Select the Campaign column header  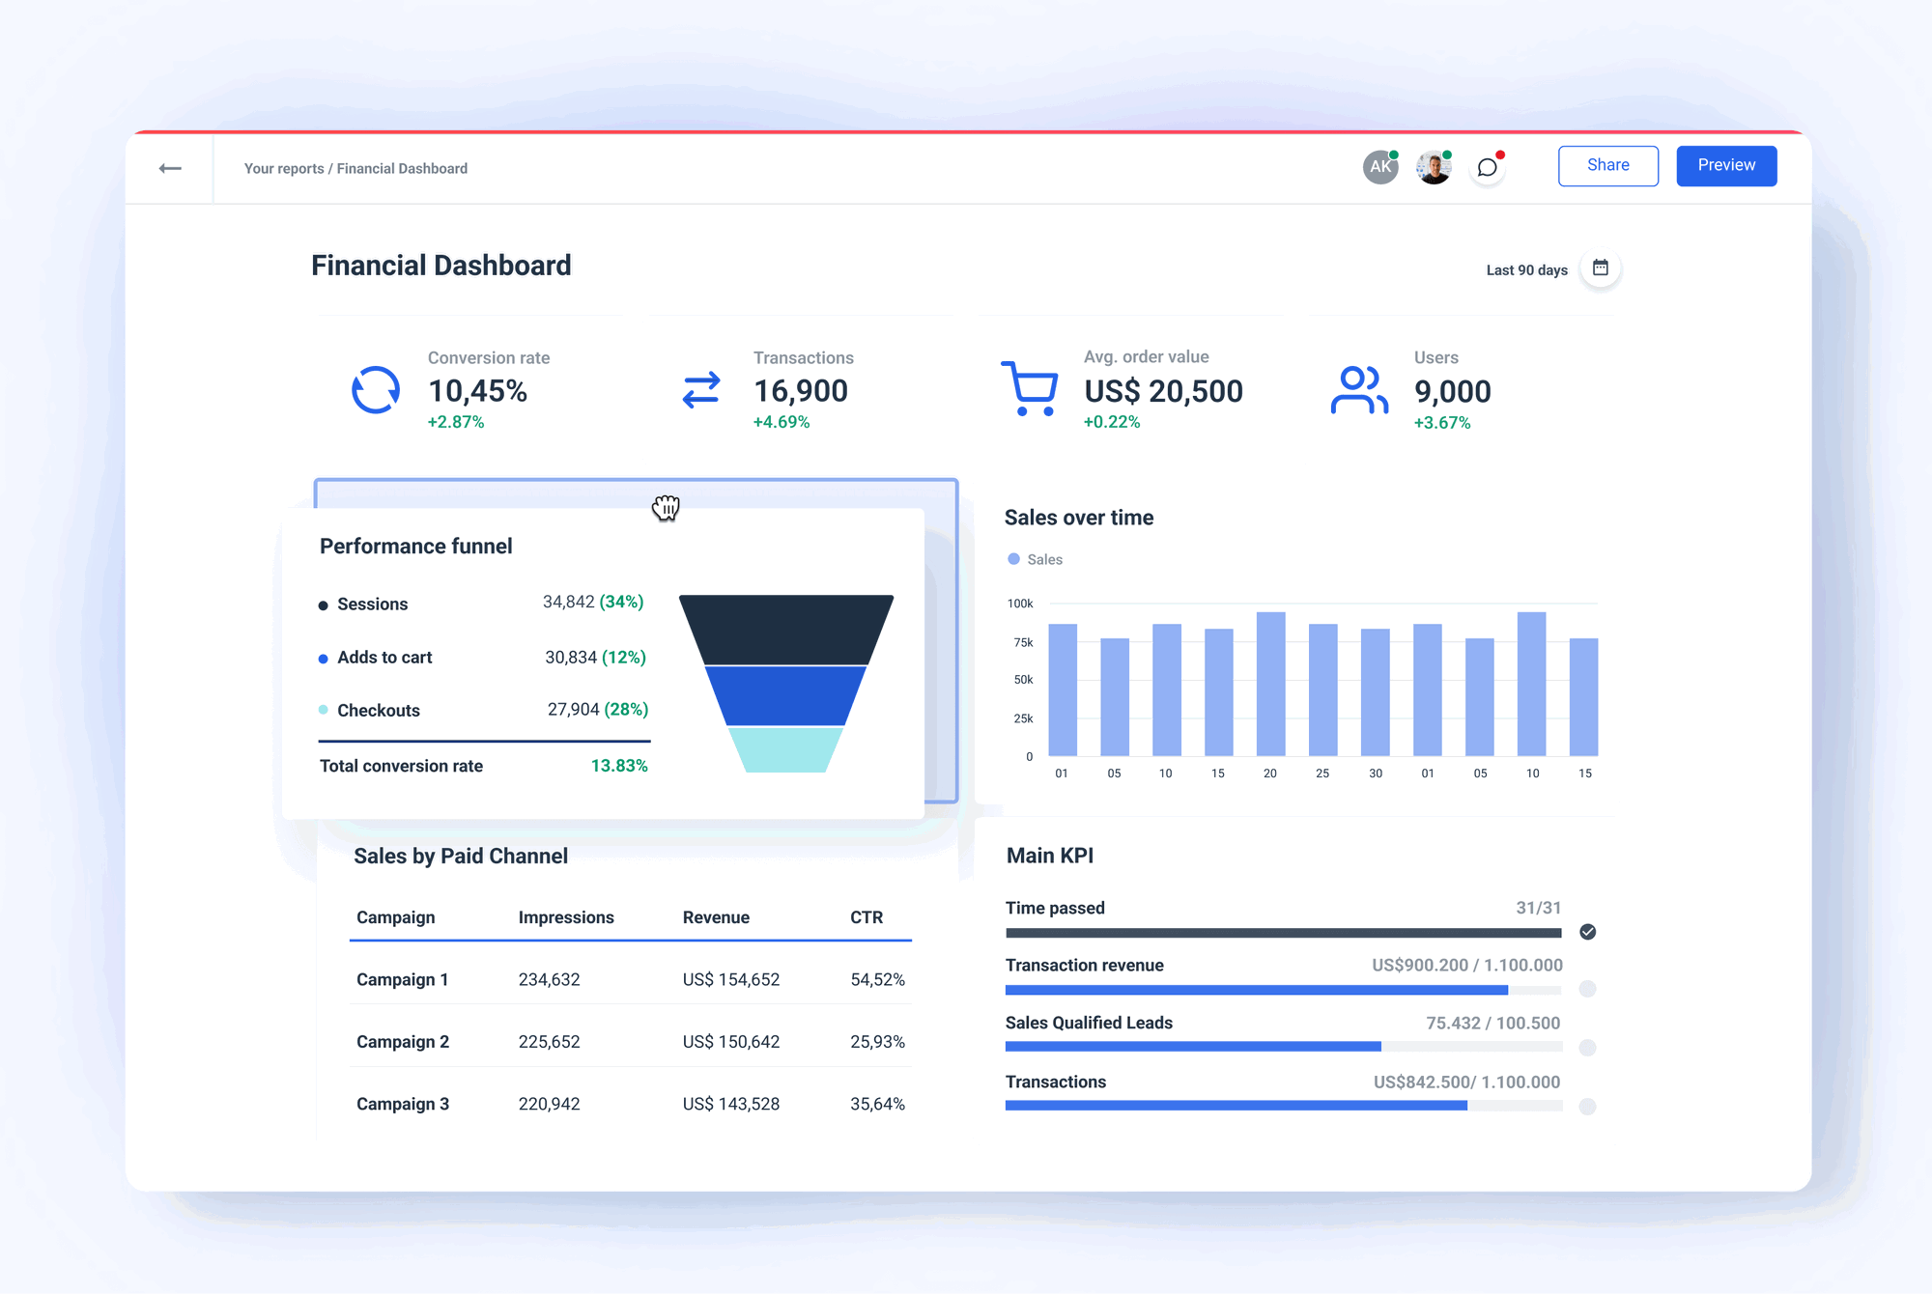tap(396, 917)
